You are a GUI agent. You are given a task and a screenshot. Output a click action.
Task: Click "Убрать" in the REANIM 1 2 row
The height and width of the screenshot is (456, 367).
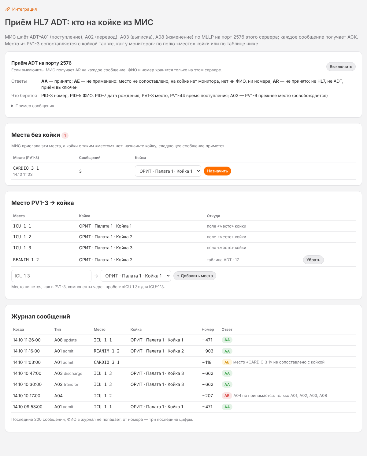[313, 260]
